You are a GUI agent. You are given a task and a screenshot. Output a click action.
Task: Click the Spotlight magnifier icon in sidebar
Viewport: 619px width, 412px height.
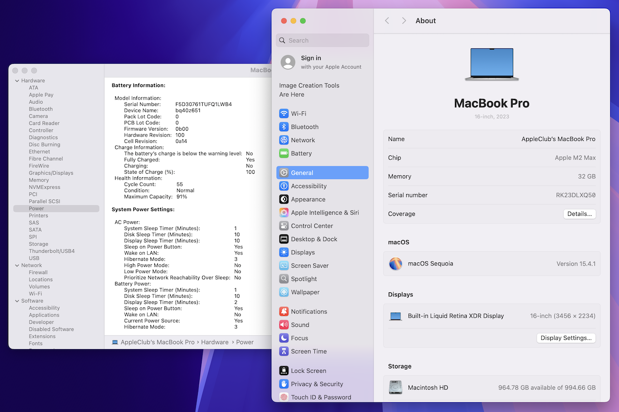[x=284, y=279]
